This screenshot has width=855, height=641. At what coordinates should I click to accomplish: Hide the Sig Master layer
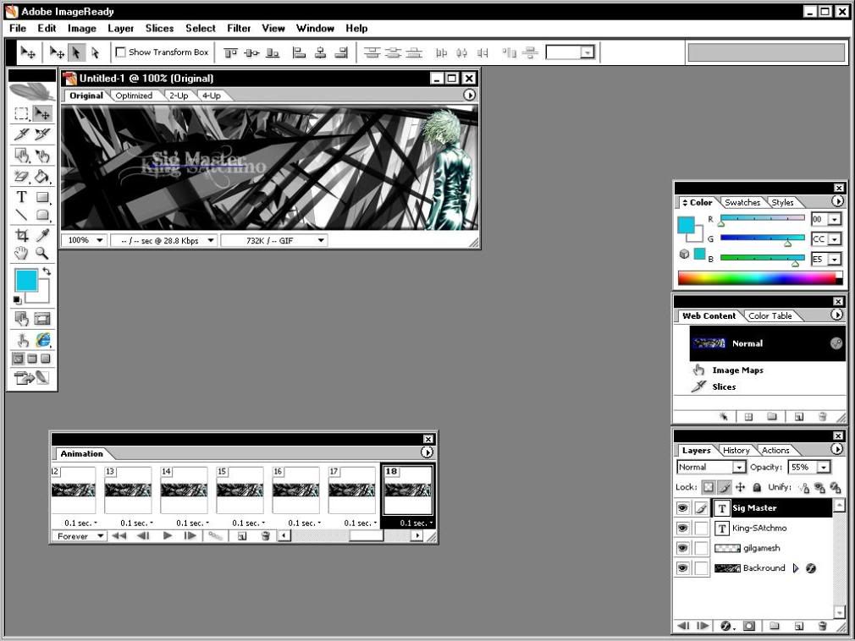point(682,508)
